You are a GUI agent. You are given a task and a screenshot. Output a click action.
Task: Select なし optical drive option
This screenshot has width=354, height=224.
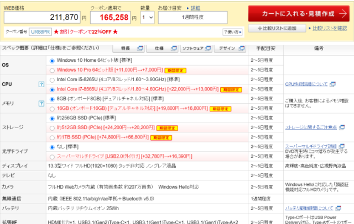52,147
